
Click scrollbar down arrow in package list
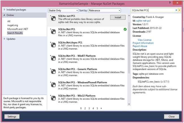129,104
